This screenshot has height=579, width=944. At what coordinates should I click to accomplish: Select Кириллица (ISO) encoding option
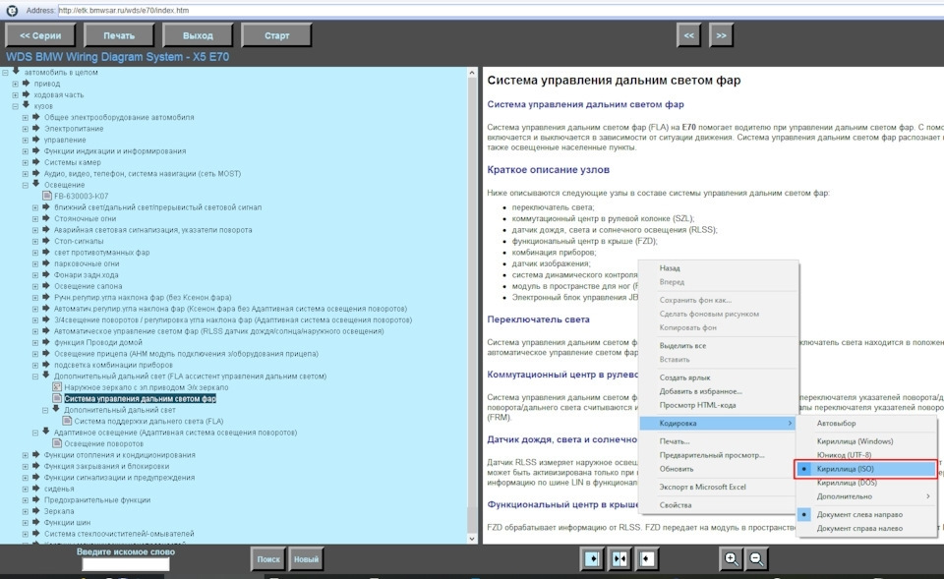pyautogui.click(x=865, y=469)
